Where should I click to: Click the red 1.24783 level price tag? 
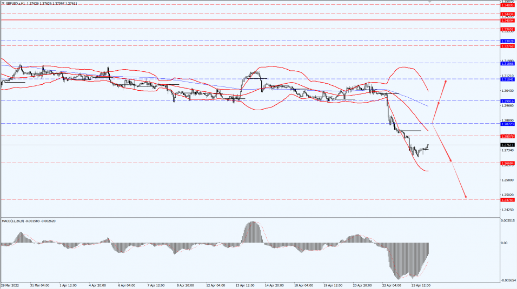click(507, 200)
